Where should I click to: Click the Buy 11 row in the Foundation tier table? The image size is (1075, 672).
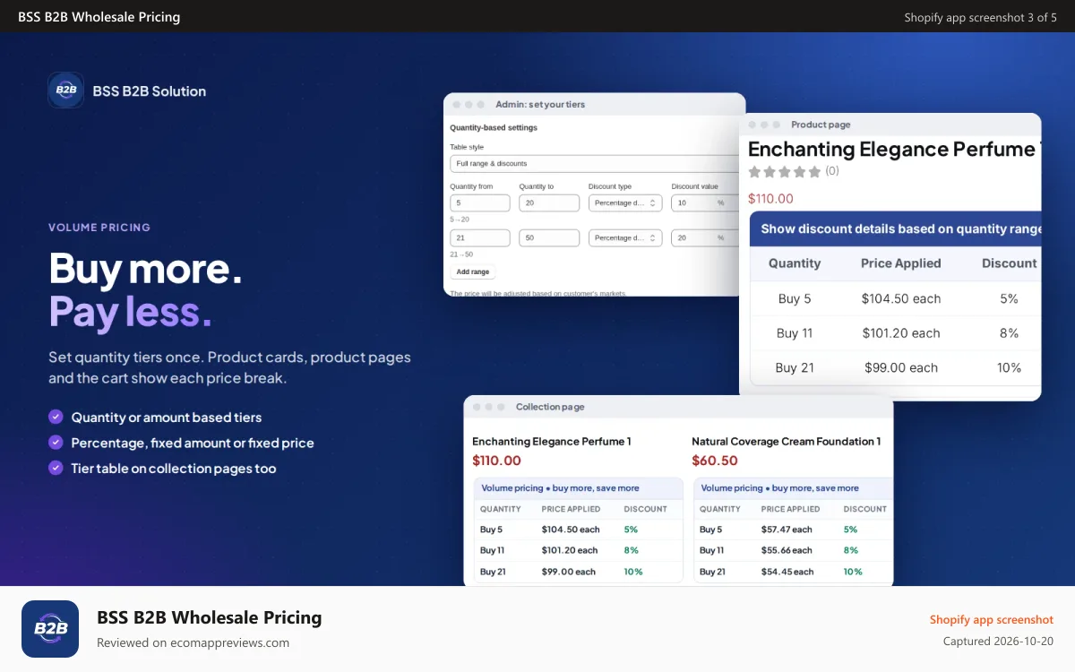(794, 550)
